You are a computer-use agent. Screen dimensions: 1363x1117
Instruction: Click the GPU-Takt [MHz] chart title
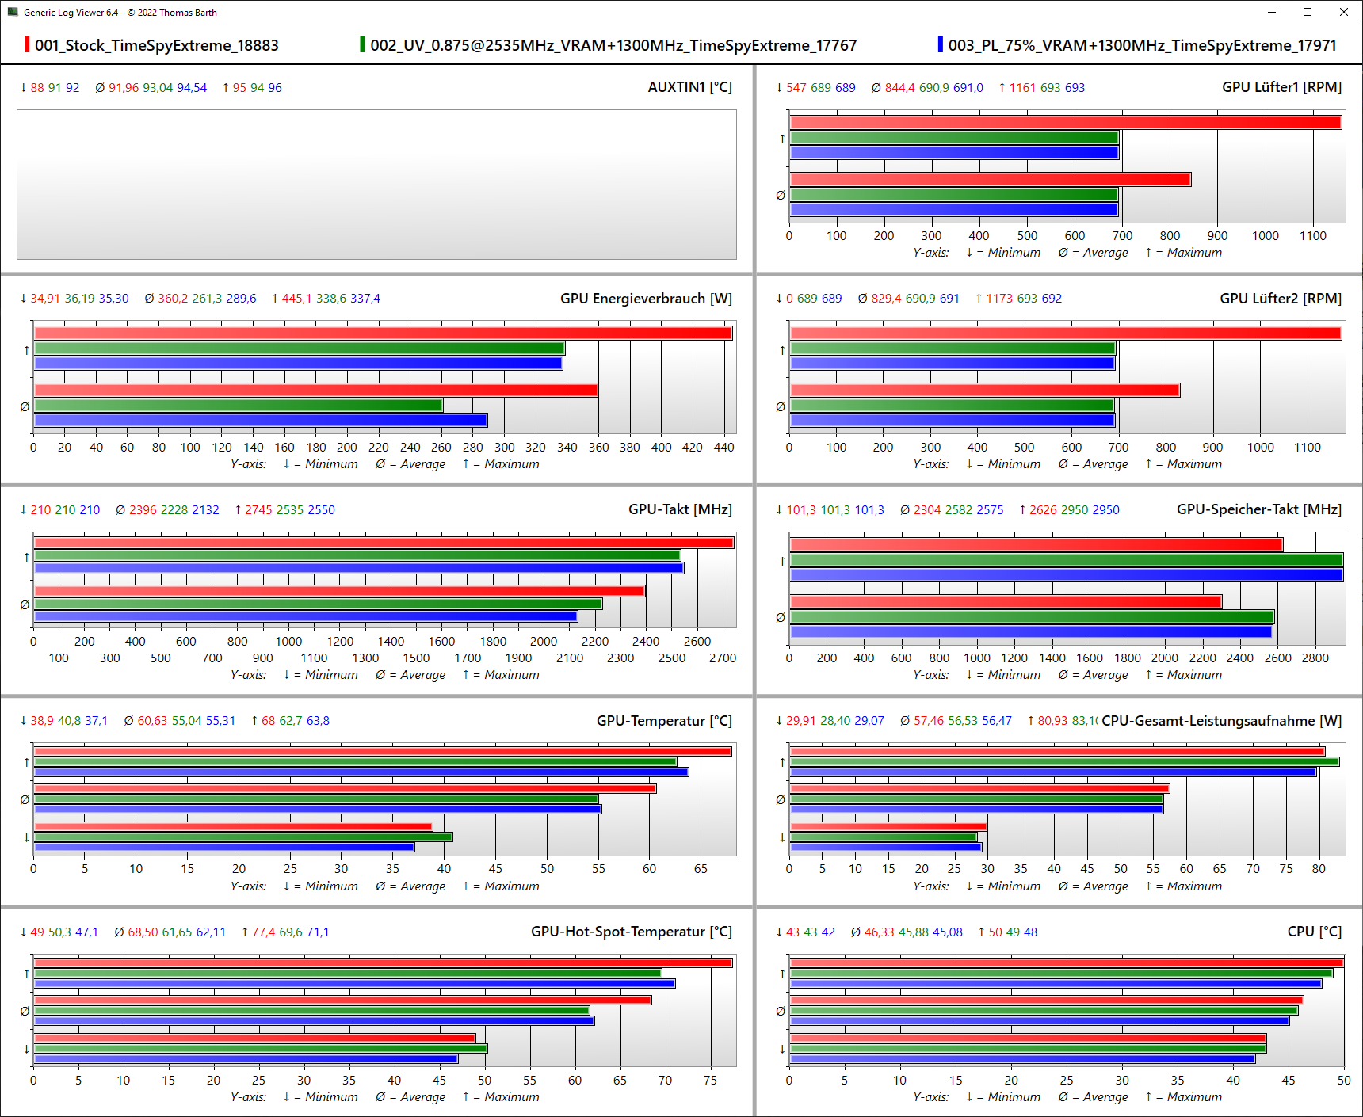click(x=680, y=509)
